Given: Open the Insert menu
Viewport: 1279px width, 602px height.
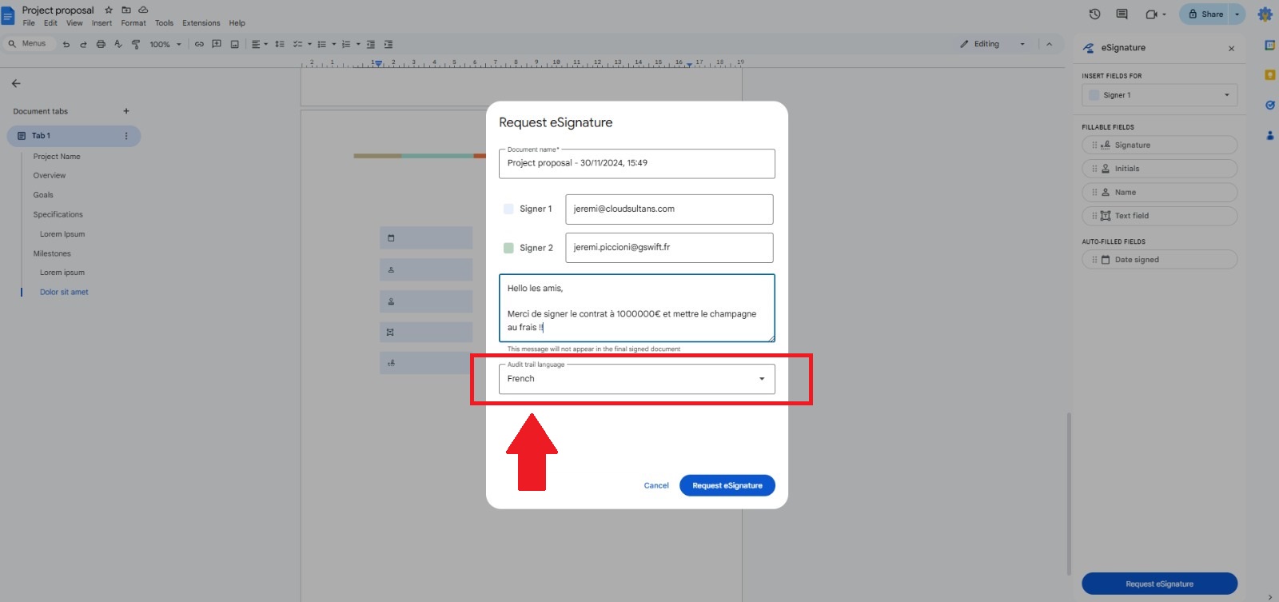Looking at the screenshot, I should click(x=102, y=23).
